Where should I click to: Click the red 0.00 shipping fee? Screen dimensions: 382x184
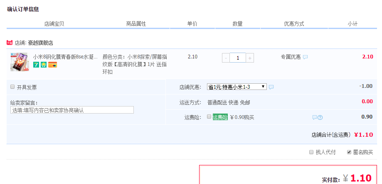(367, 102)
